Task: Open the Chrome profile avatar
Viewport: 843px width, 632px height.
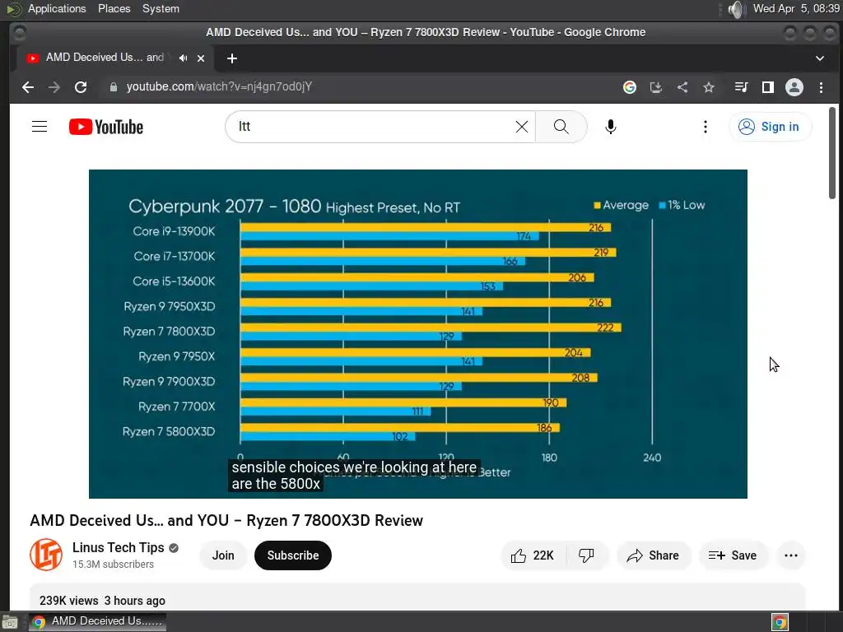Action: (x=794, y=87)
